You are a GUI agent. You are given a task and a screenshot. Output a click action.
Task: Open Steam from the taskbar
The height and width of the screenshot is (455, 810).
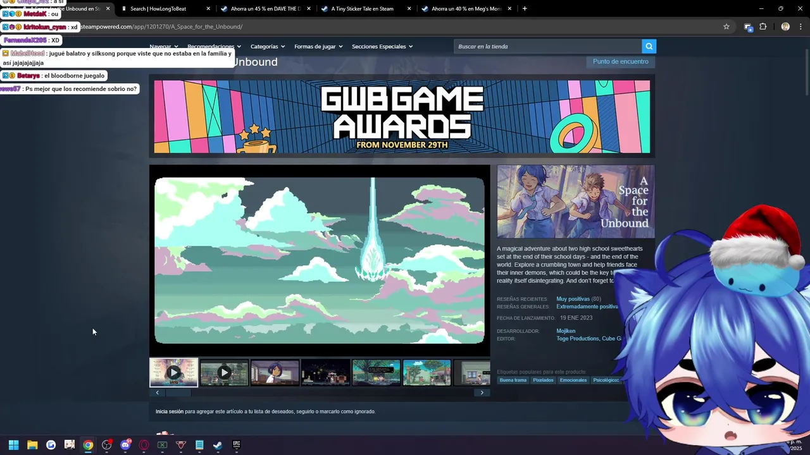coord(218,445)
